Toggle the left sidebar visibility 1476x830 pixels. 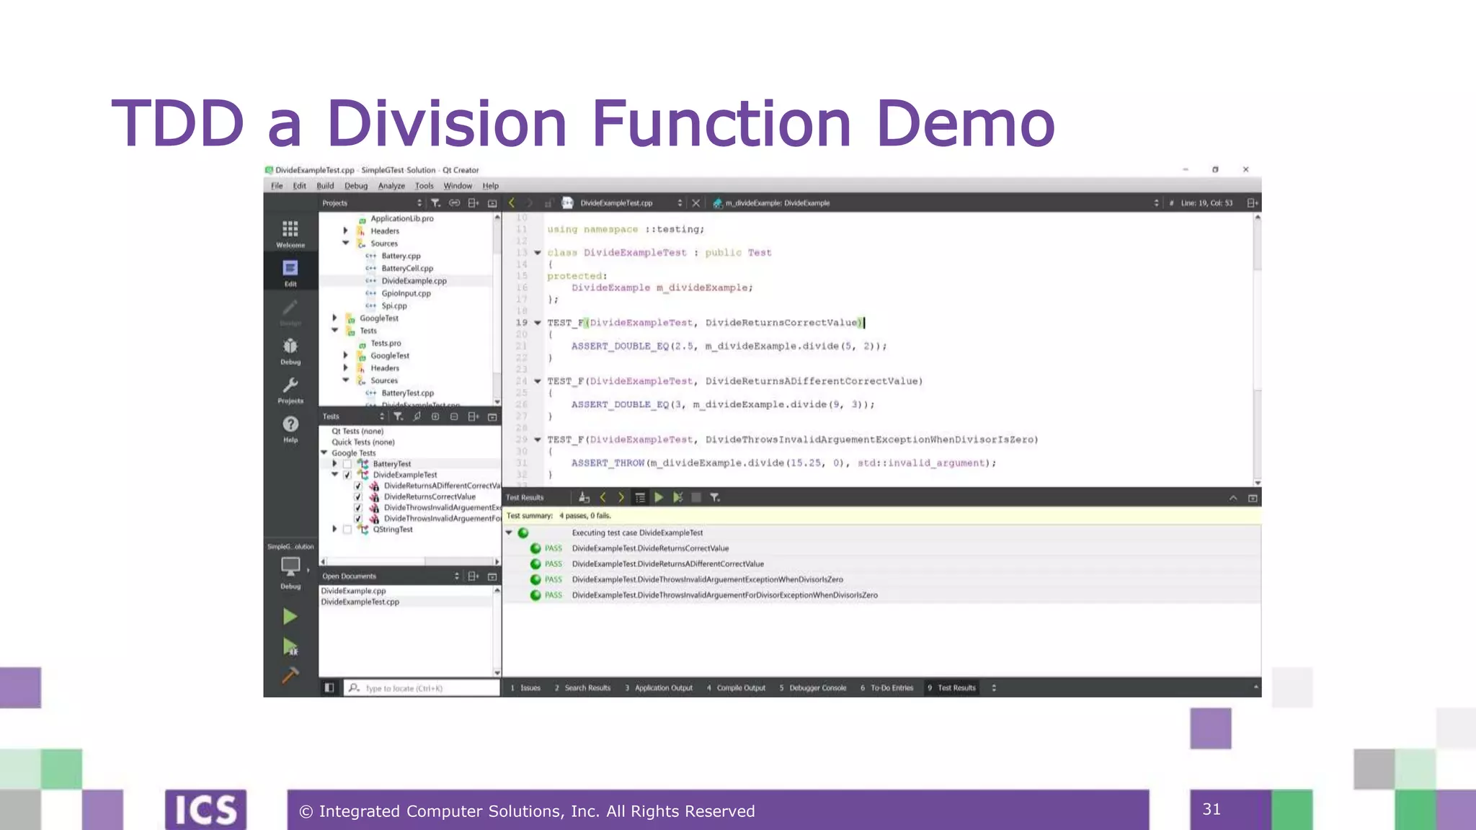pyautogui.click(x=329, y=688)
